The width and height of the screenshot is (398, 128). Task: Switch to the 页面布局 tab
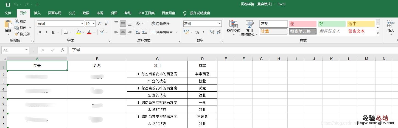54,13
